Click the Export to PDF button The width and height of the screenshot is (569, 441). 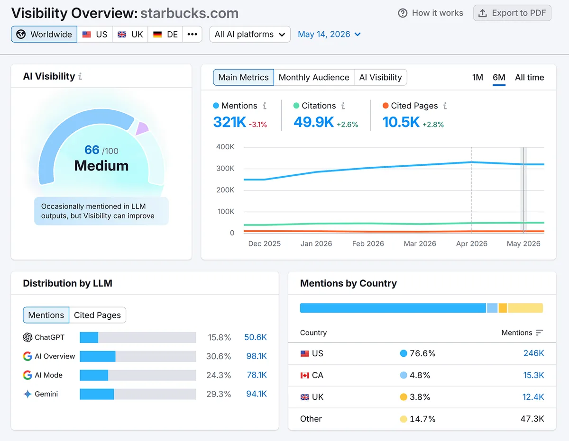tap(512, 13)
